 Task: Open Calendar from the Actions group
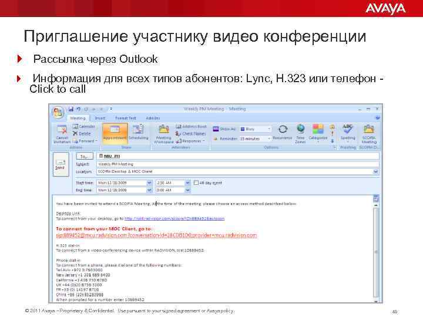coord(84,126)
